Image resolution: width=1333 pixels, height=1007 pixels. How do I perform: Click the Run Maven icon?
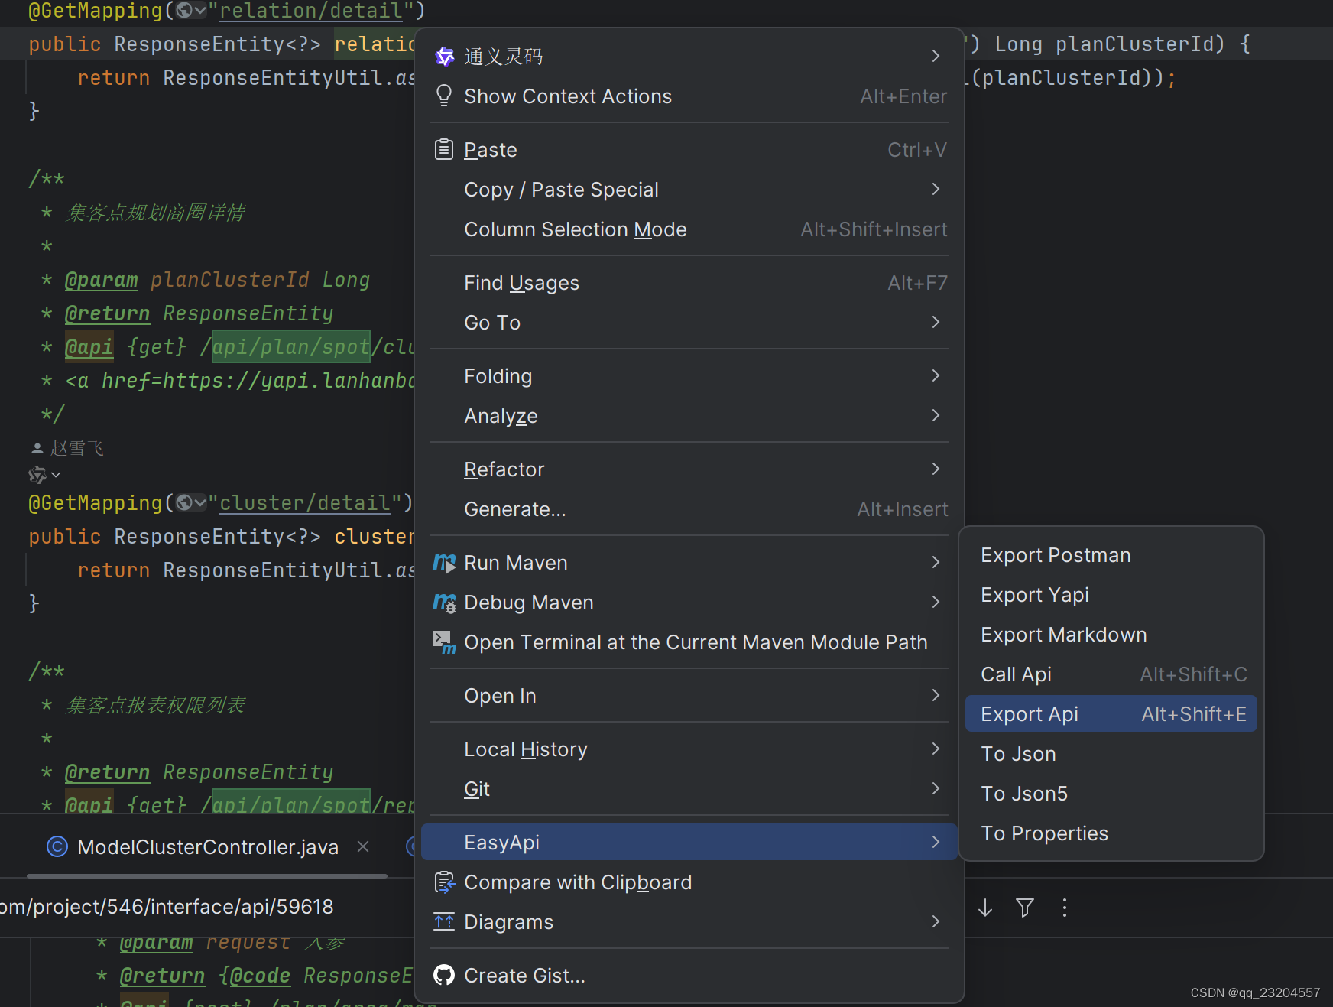click(x=444, y=563)
